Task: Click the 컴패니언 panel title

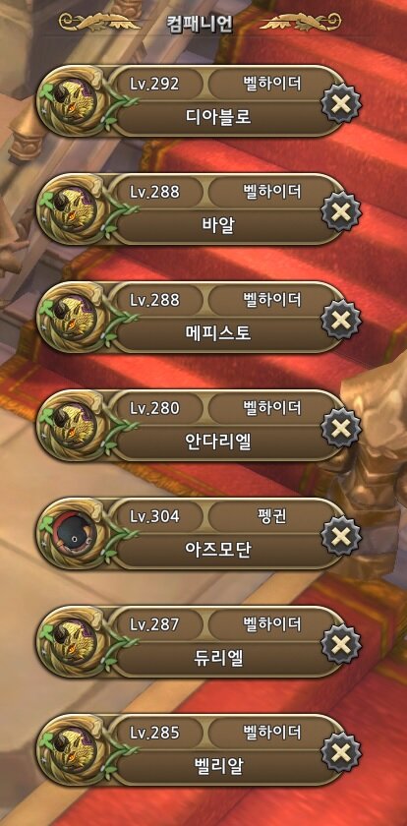Action: tap(202, 24)
